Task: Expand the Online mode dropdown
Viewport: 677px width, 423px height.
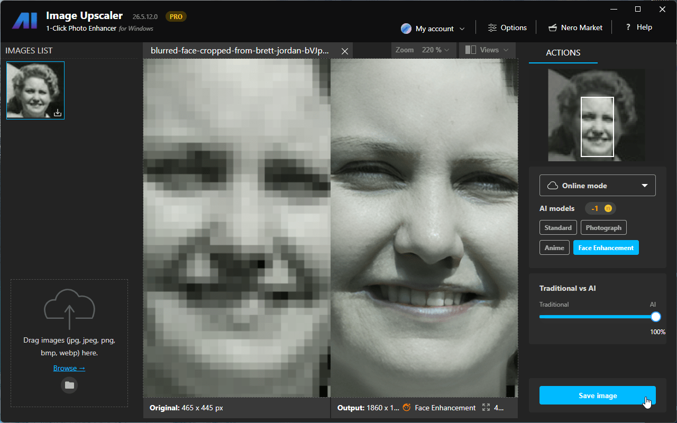Action: point(597,186)
